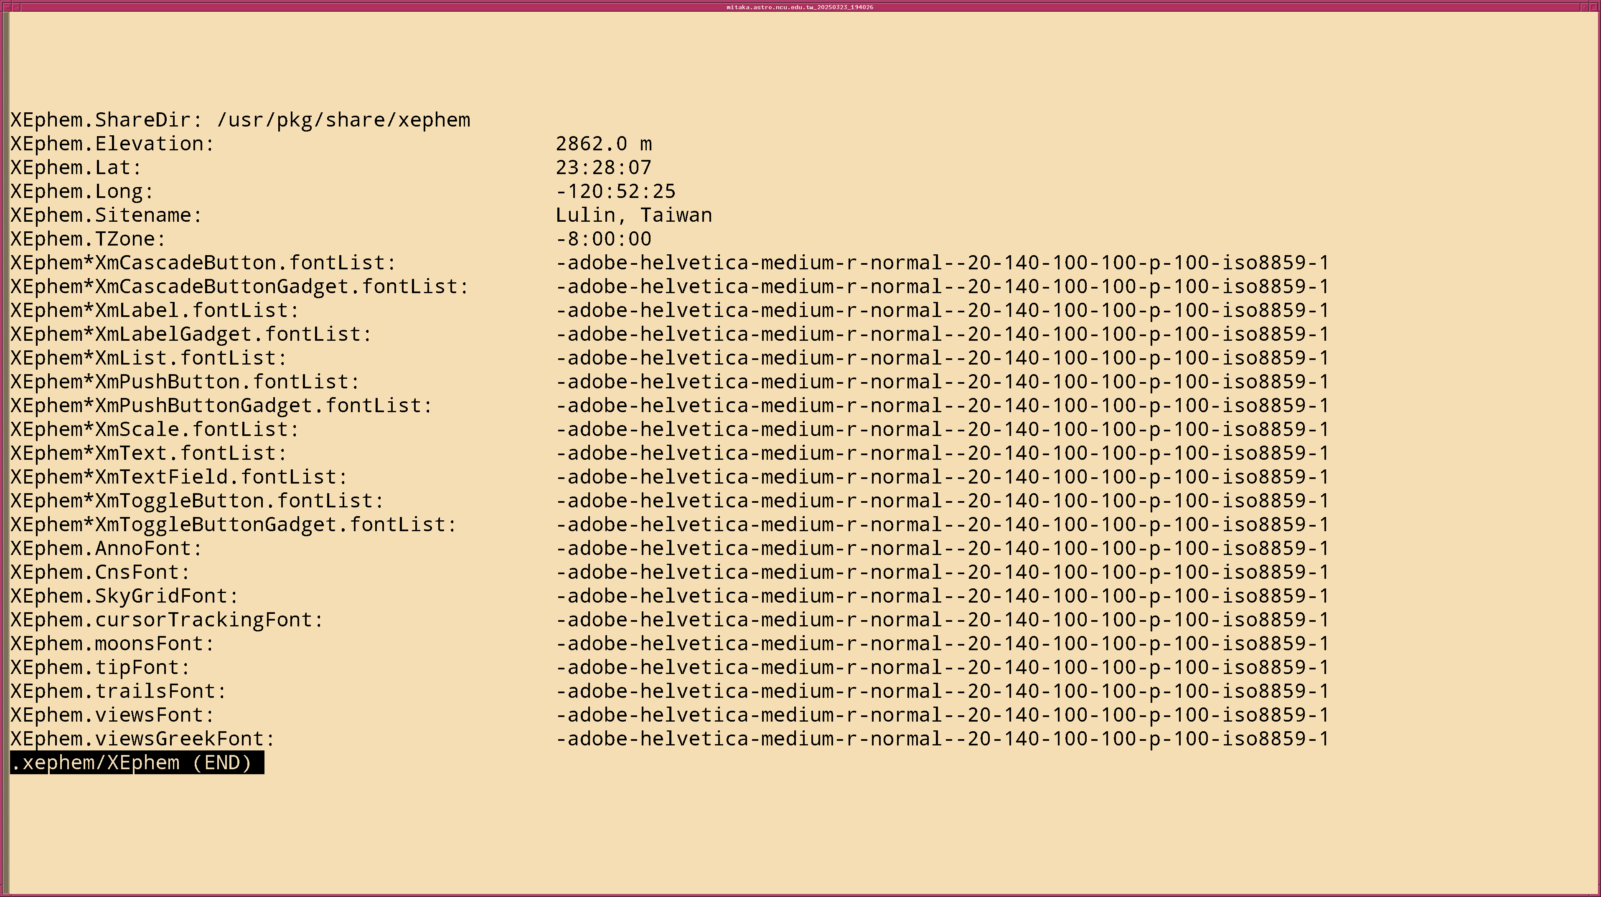Click the longitude value -120:52:25
The height and width of the screenshot is (897, 1601).
coord(615,191)
